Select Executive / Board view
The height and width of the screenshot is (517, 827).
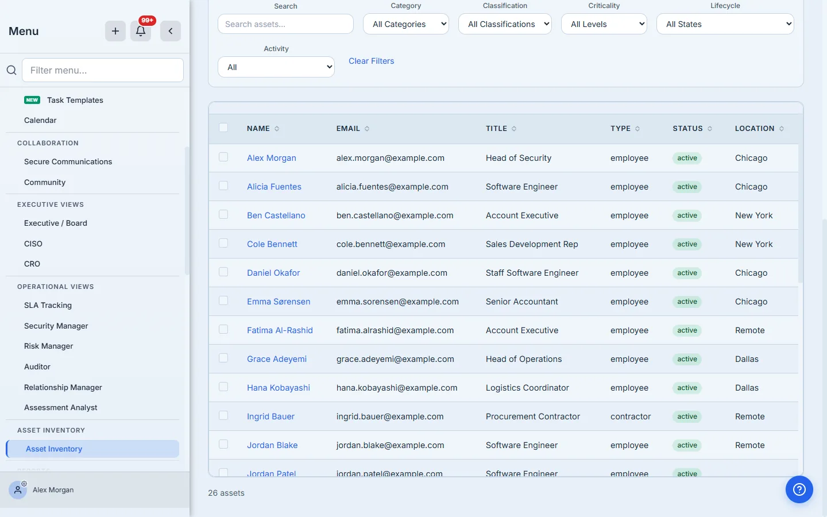[x=56, y=223]
